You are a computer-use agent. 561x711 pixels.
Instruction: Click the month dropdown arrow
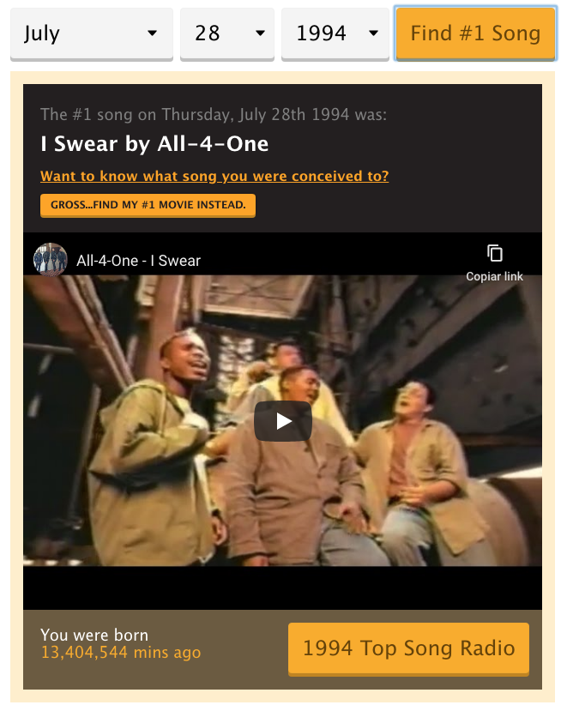pyautogui.click(x=153, y=33)
